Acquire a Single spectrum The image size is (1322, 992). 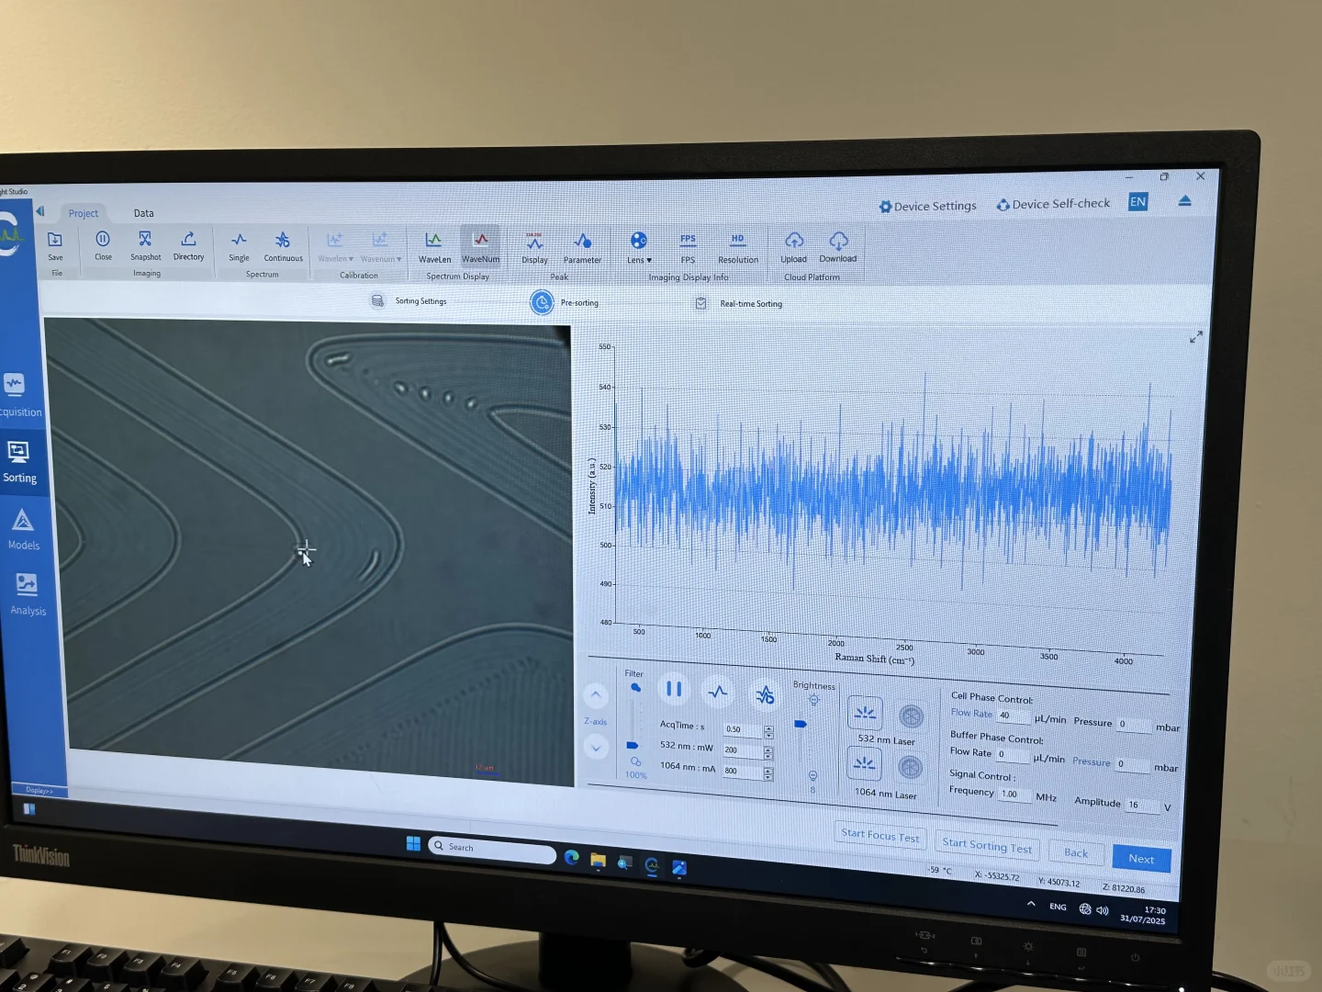coord(239,246)
